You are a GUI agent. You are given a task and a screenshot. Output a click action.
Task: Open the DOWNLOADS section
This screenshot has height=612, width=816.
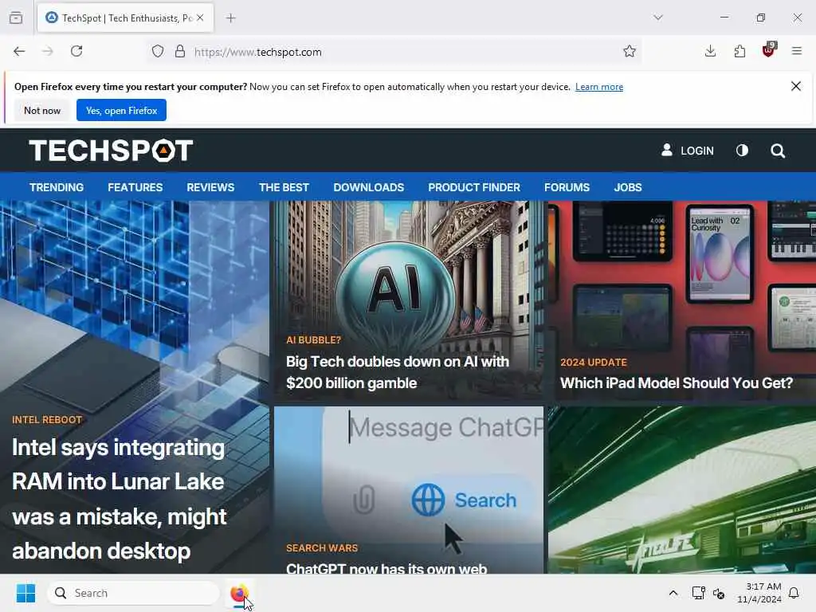pos(368,187)
